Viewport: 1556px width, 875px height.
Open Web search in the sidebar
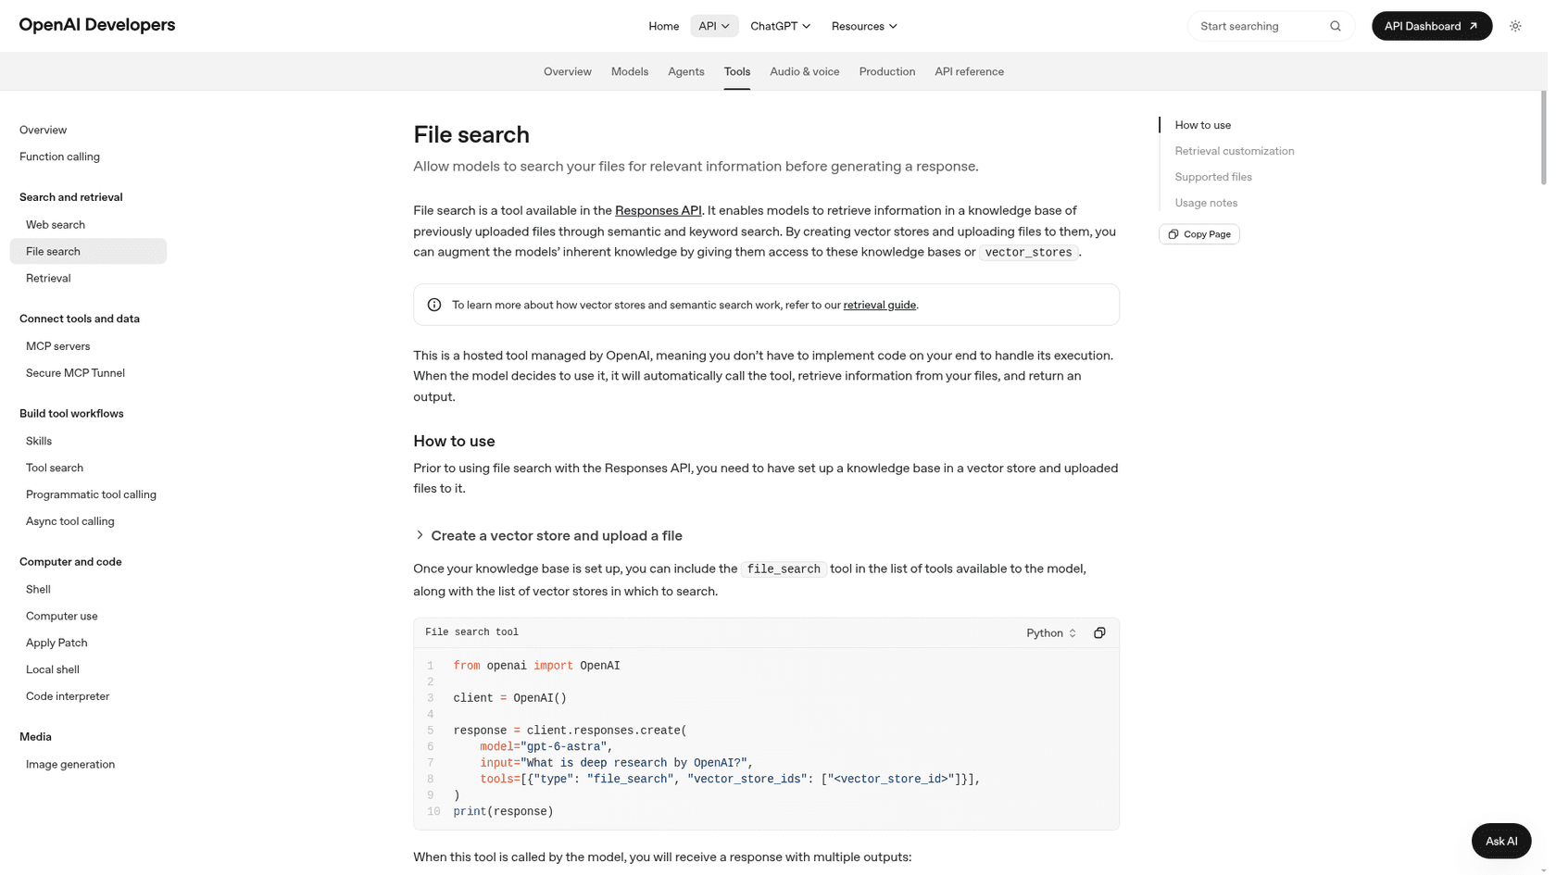pos(56,226)
